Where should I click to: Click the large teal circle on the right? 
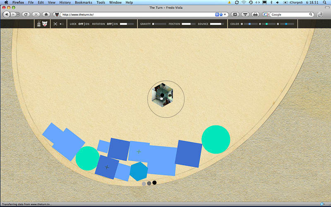216,140
